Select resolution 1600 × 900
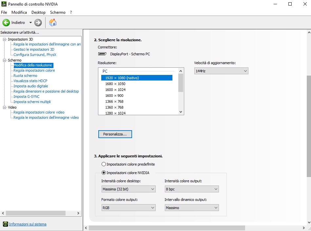This screenshot has width=311, height=231. click(x=137, y=96)
